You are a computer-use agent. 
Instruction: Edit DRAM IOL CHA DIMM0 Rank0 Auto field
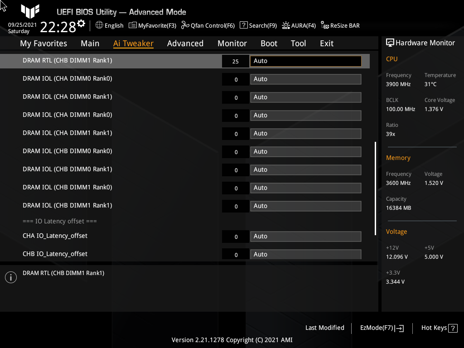point(306,79)
